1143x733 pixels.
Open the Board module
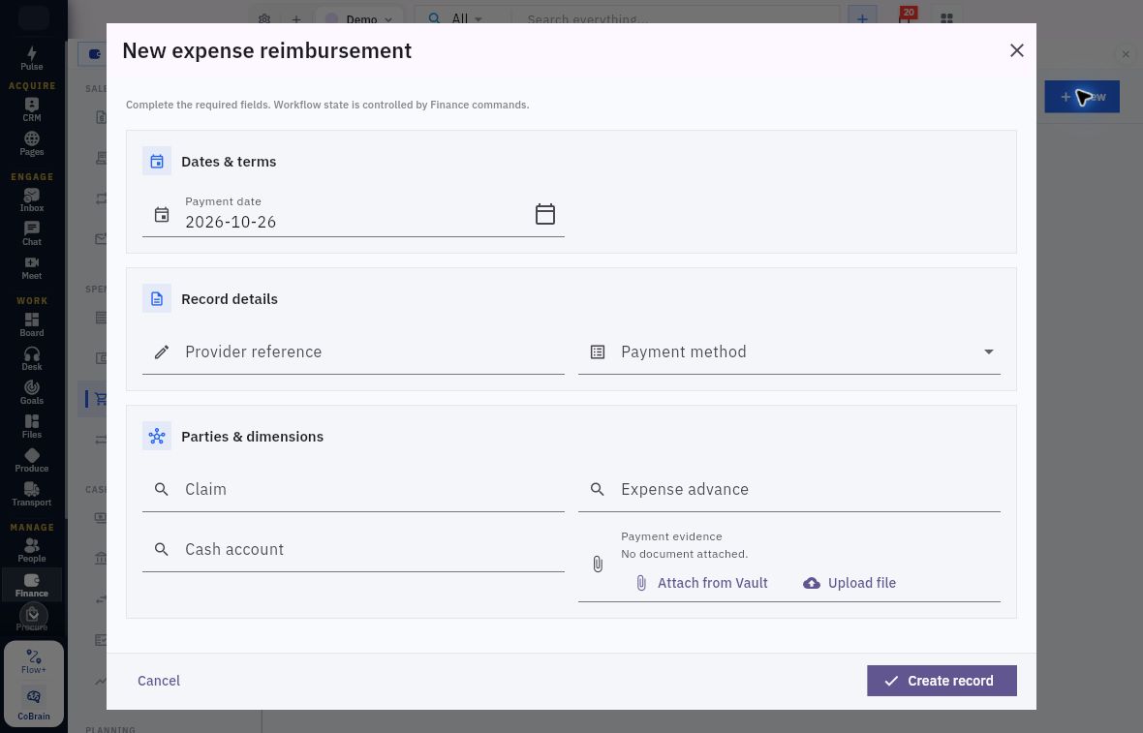31,325
